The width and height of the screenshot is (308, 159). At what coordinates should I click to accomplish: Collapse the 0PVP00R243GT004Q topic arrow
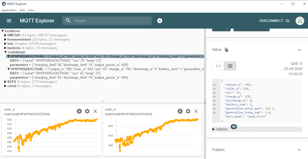[x=8, y=56]
